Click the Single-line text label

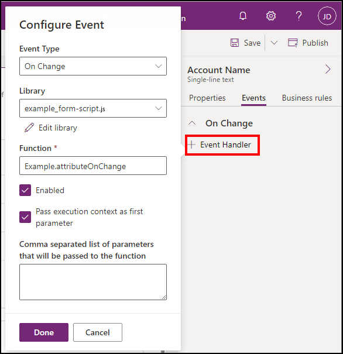tap(211, 80)
